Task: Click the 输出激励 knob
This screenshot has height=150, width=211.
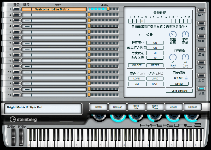Action: point(173,34)
